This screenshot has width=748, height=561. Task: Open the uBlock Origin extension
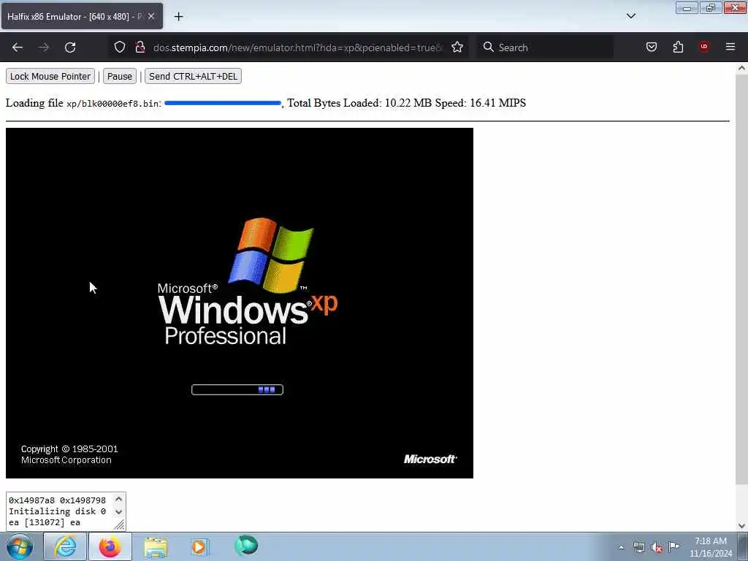[703, 47]
